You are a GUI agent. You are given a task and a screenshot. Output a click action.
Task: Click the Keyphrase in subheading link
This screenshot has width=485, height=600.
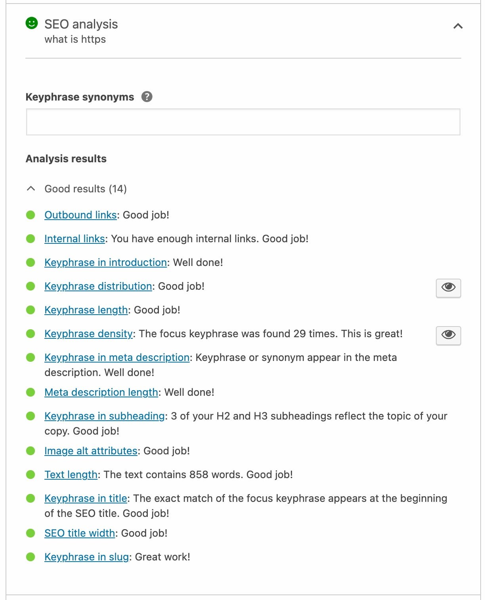point(105,416)
